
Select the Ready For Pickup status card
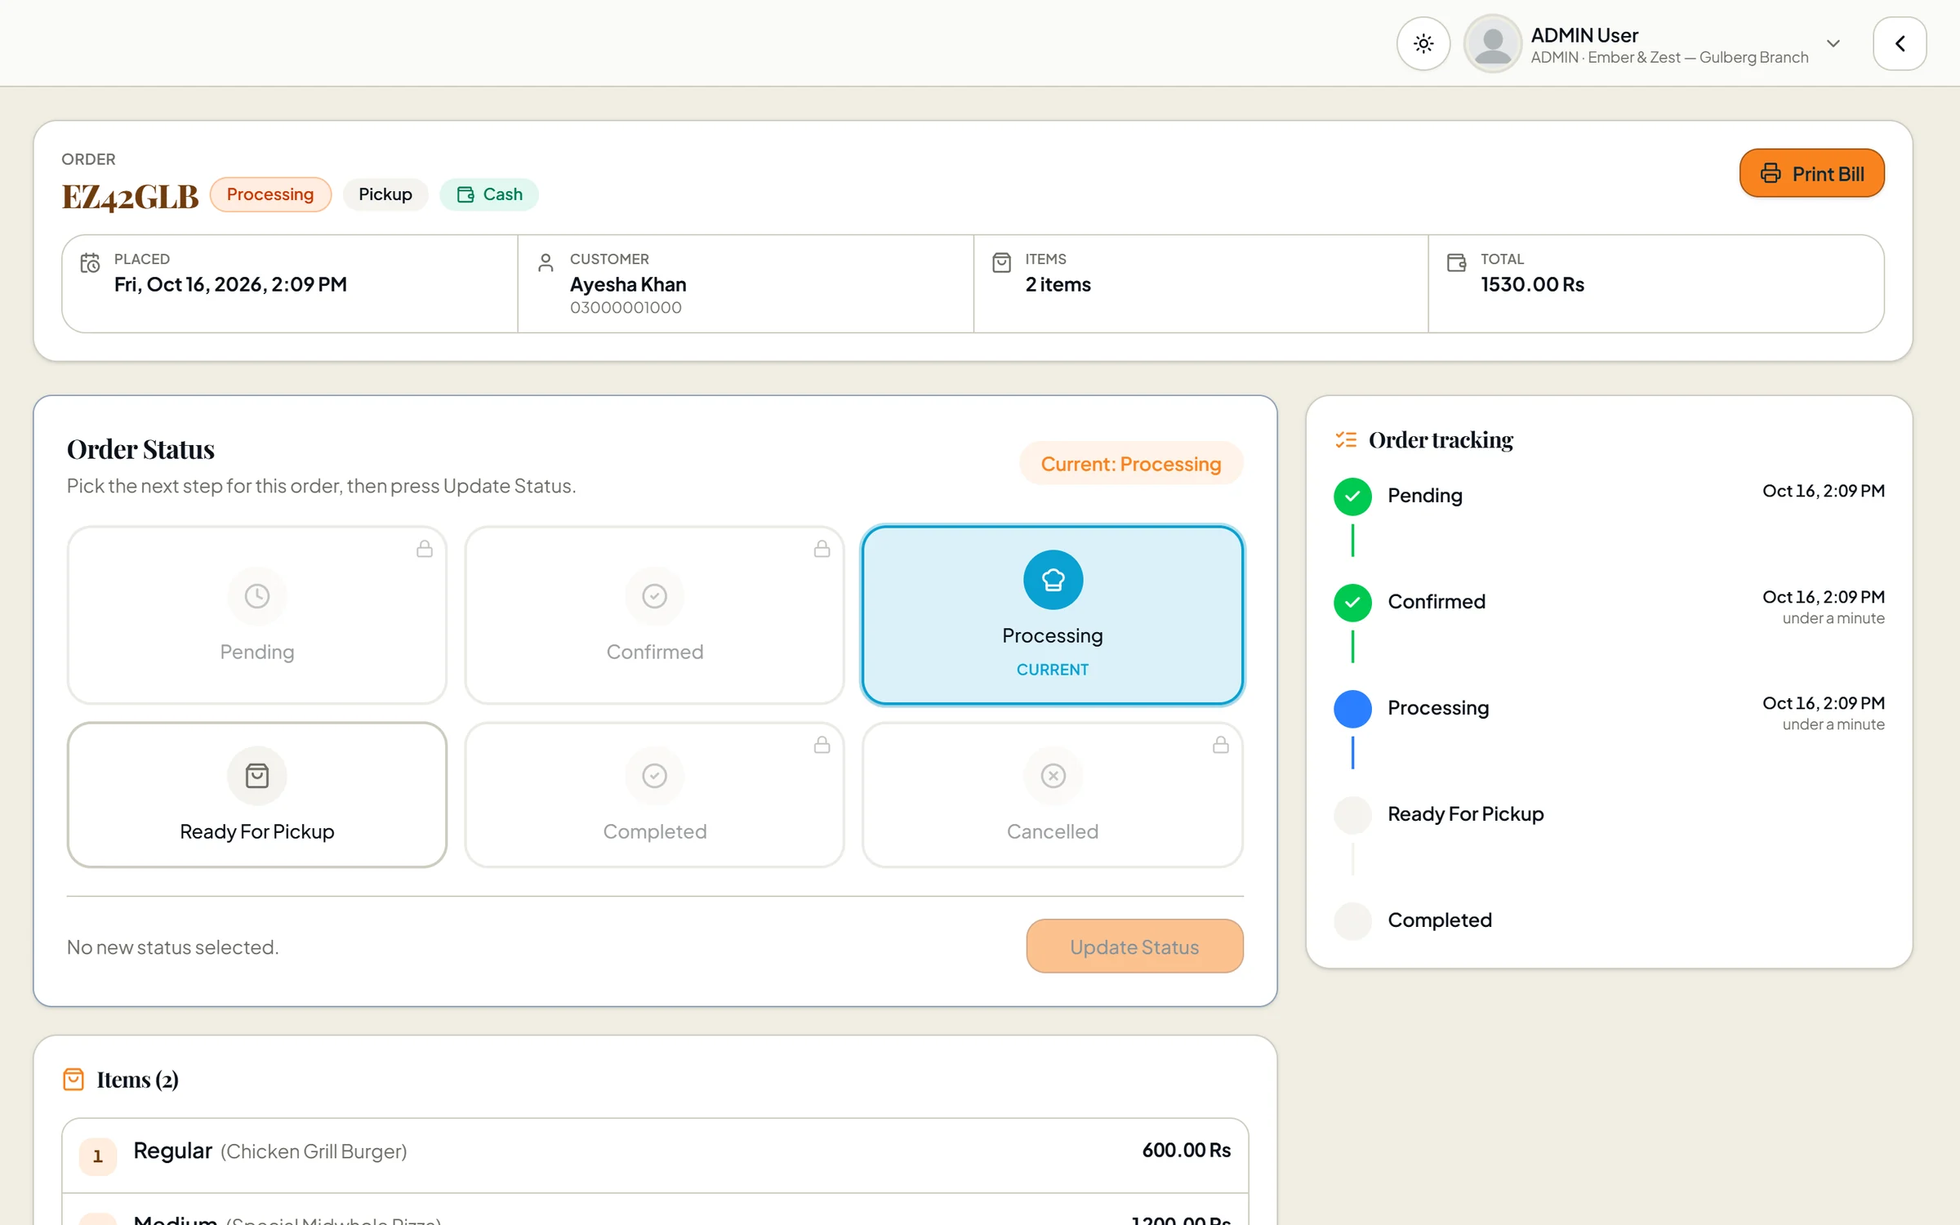[257, 795]
